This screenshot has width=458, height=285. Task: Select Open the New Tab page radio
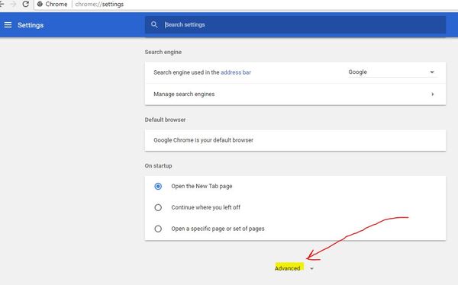pyautogui.click(x=158, y=186)
